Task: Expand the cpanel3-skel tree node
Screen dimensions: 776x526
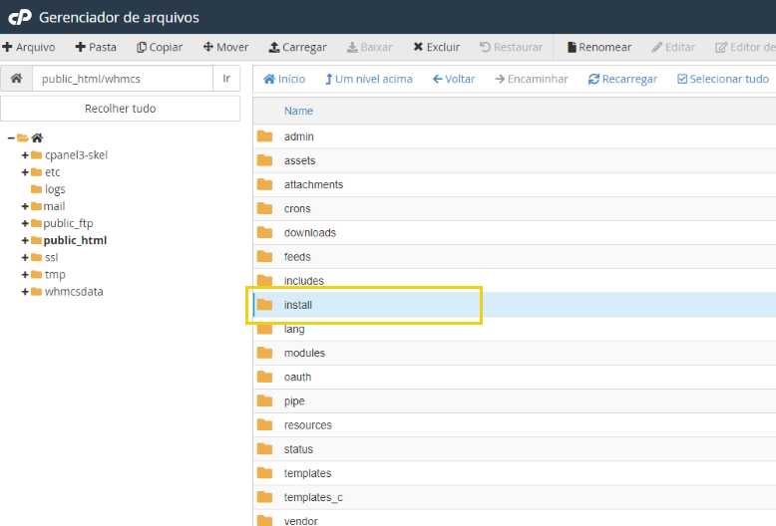Action: point(25,155)
